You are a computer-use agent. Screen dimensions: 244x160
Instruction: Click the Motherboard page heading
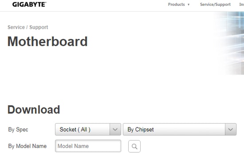point(47,41)
